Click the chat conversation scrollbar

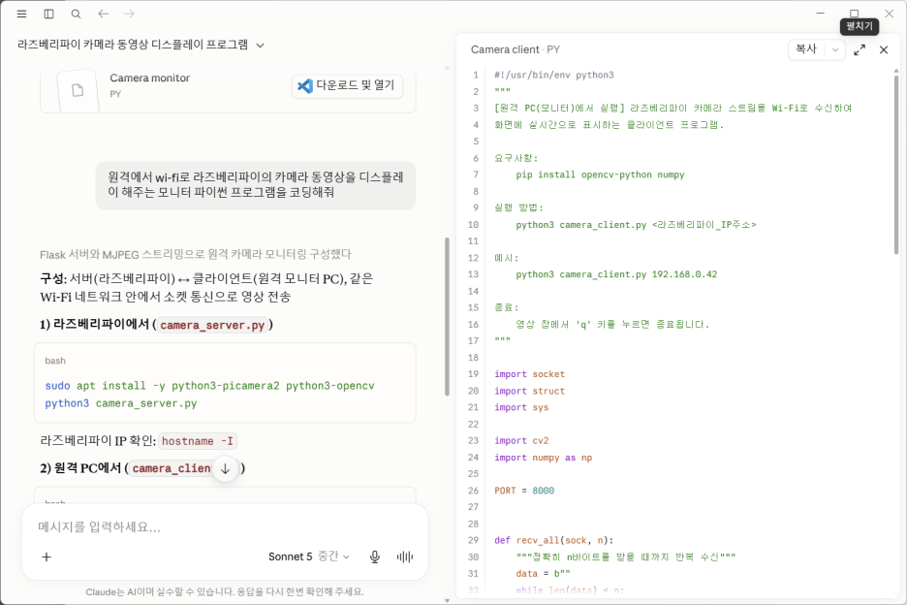(x=447, y=317)
